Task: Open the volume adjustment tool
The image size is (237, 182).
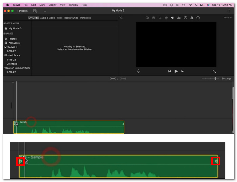Action: point(173,18)
